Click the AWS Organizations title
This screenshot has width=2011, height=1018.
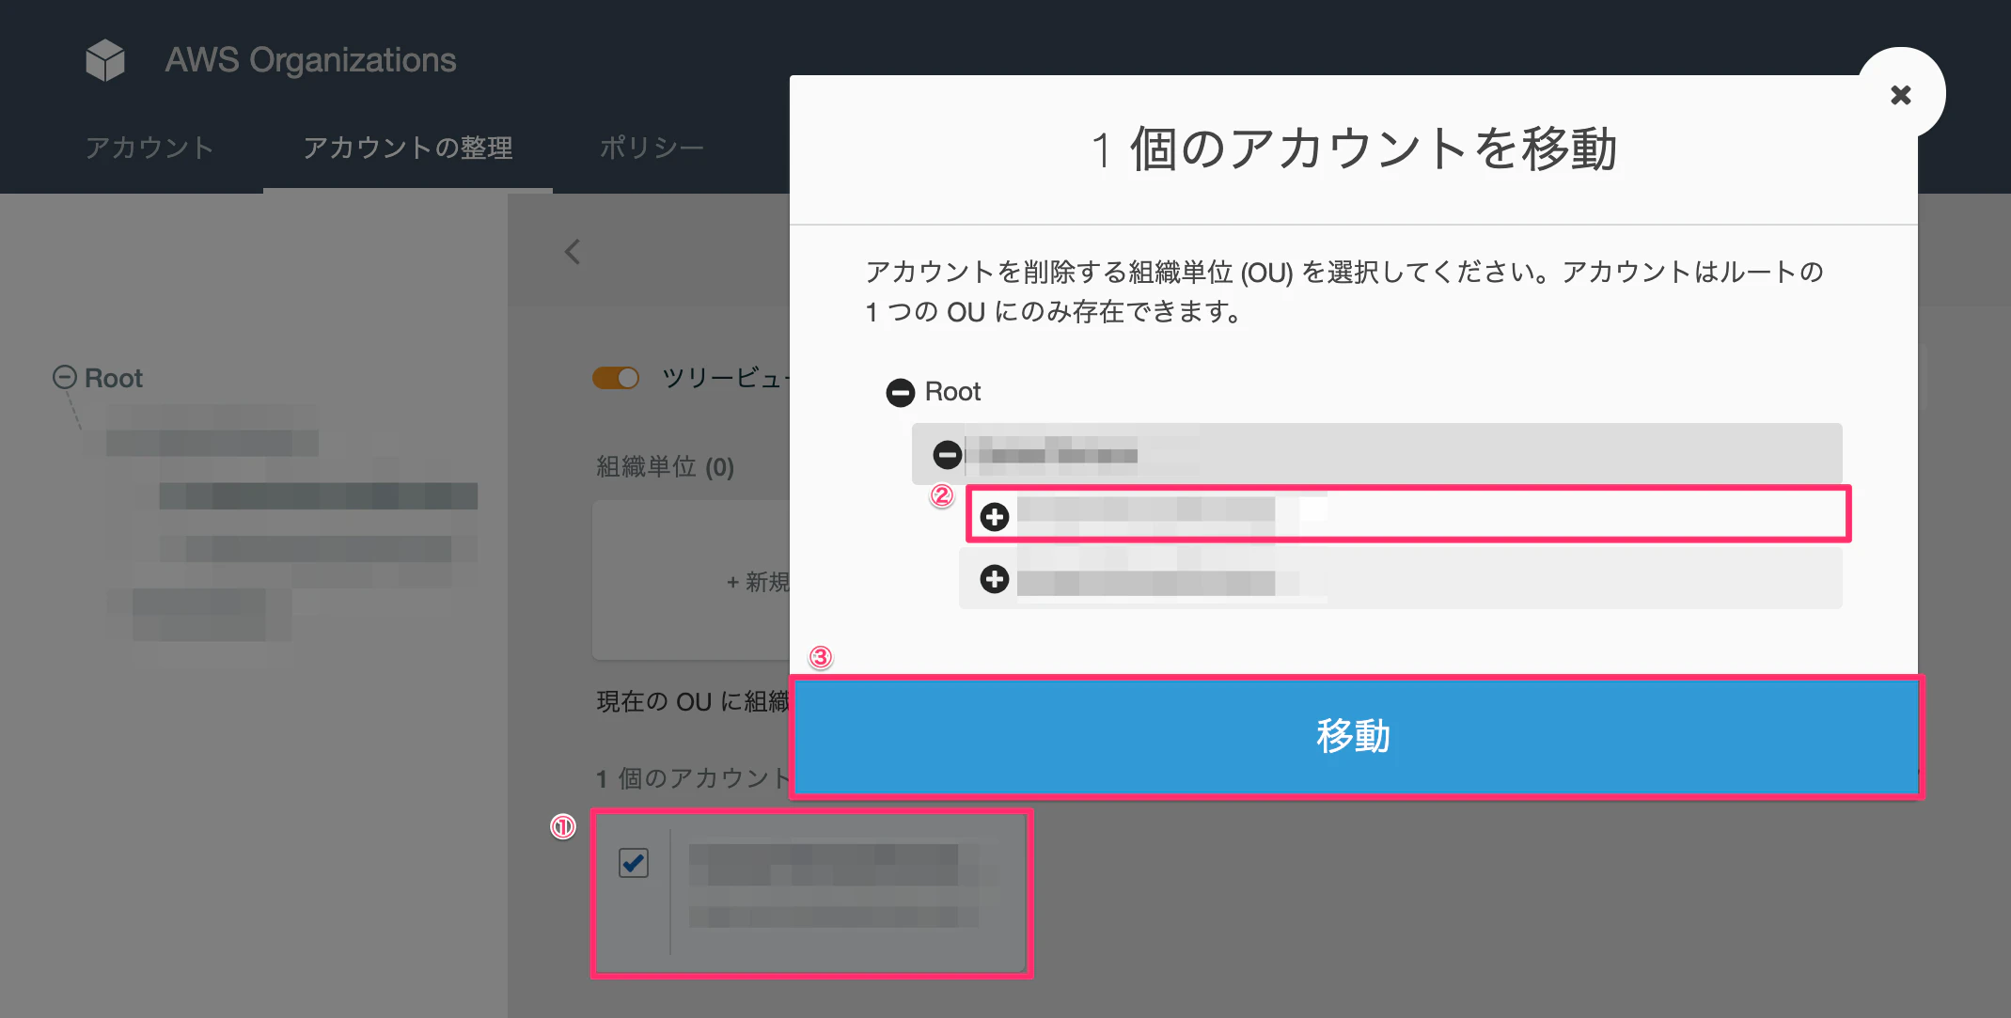point(310,60)
